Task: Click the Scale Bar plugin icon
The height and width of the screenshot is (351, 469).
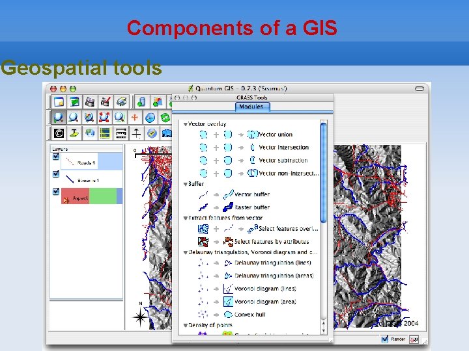Action: click(x=121, y=133)
